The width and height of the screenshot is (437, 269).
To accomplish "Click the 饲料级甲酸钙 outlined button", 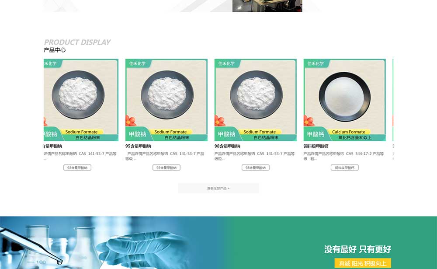I will click(345, 168).
